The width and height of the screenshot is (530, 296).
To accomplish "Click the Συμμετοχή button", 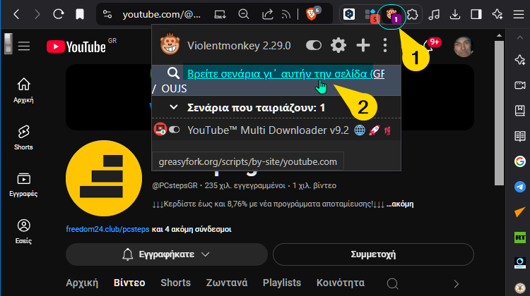I will (x=373, y=254).
